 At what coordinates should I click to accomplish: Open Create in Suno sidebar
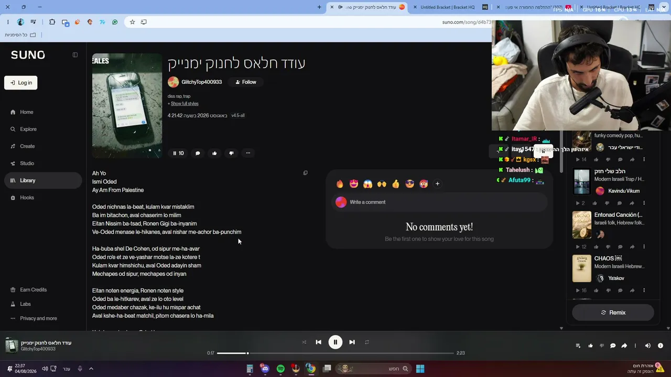point(43,147)
